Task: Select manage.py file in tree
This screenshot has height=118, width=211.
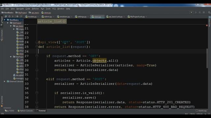Action: (18, 78)
